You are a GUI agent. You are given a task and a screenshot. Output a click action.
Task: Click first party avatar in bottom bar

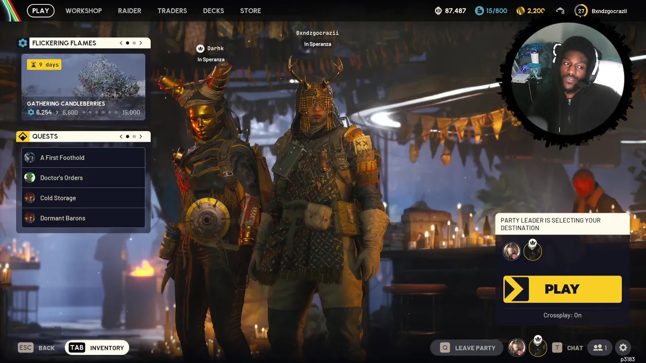(x=517, y=347)
